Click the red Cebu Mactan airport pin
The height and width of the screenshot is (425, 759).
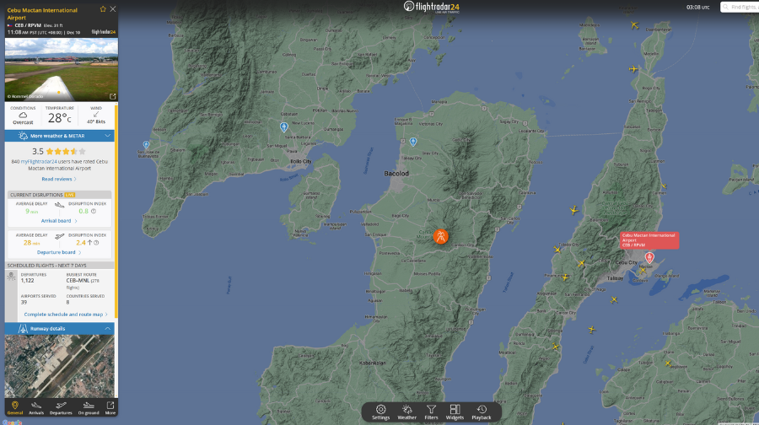click(x=649, y=257)
